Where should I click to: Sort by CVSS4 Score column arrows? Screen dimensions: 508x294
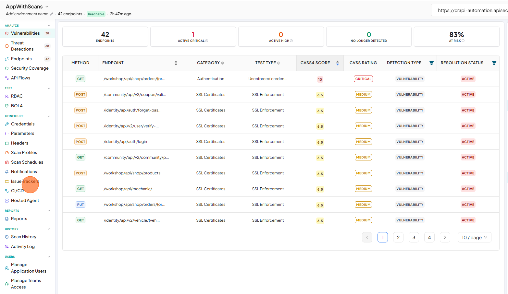[x=338, y=63]
